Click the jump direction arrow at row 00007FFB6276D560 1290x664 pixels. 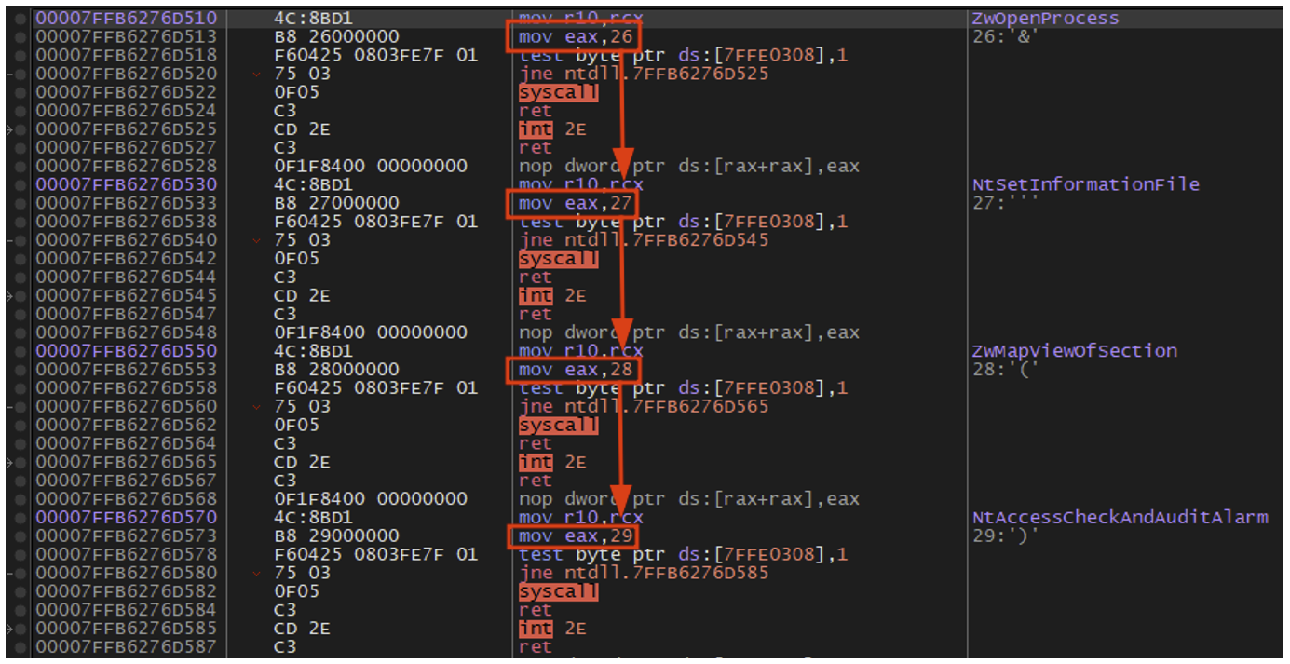point(256,407)
